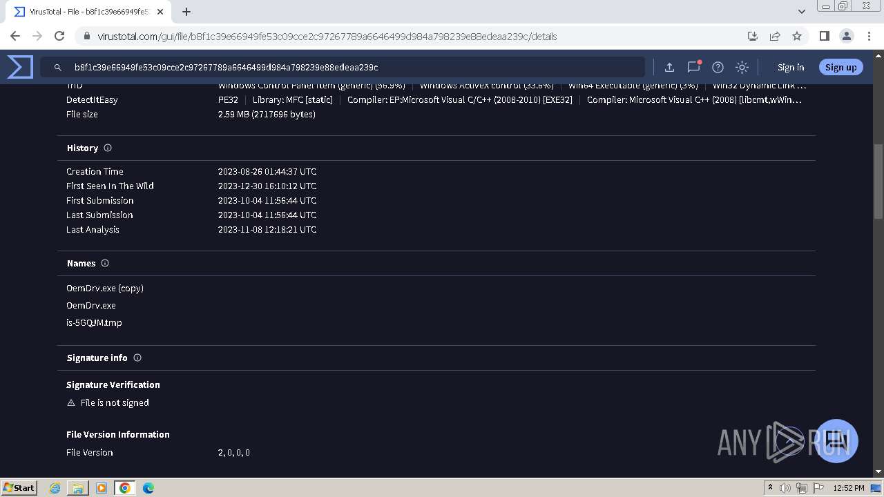
Task: Open the Windows Start button
Action: tap(19, 487)
